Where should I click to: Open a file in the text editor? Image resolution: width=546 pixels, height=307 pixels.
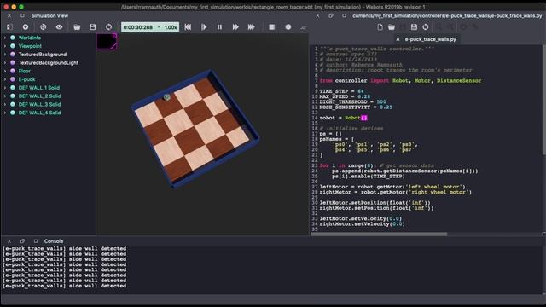tap(392, 26)
